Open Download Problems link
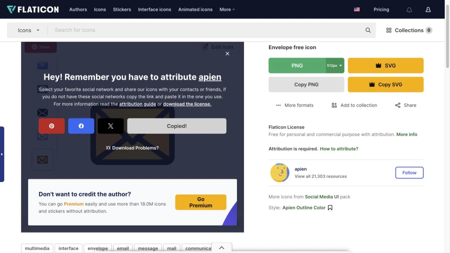This screenshot has height=253, width=450. 132,148
